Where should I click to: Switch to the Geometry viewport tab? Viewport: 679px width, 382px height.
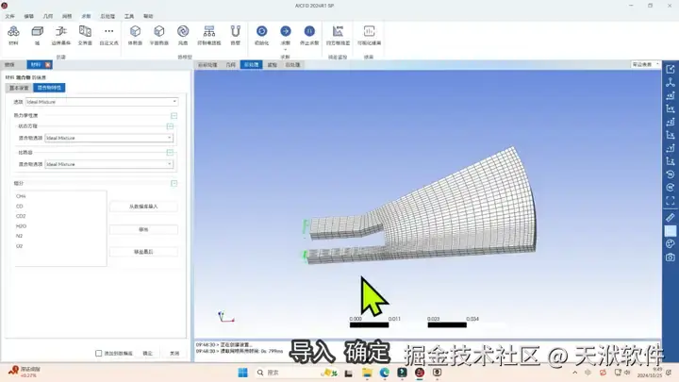pos(231,64)
